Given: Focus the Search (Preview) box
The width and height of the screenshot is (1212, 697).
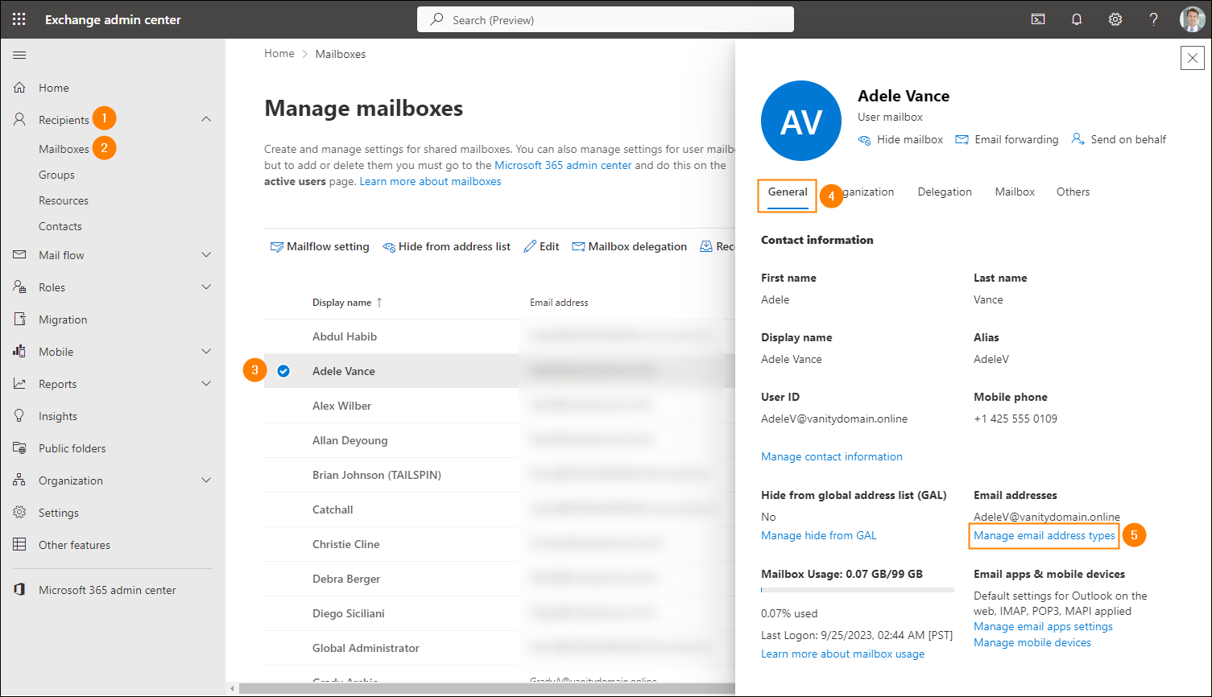Looking at the screenshot, I should pyautogui.click(x=606, y=19).
